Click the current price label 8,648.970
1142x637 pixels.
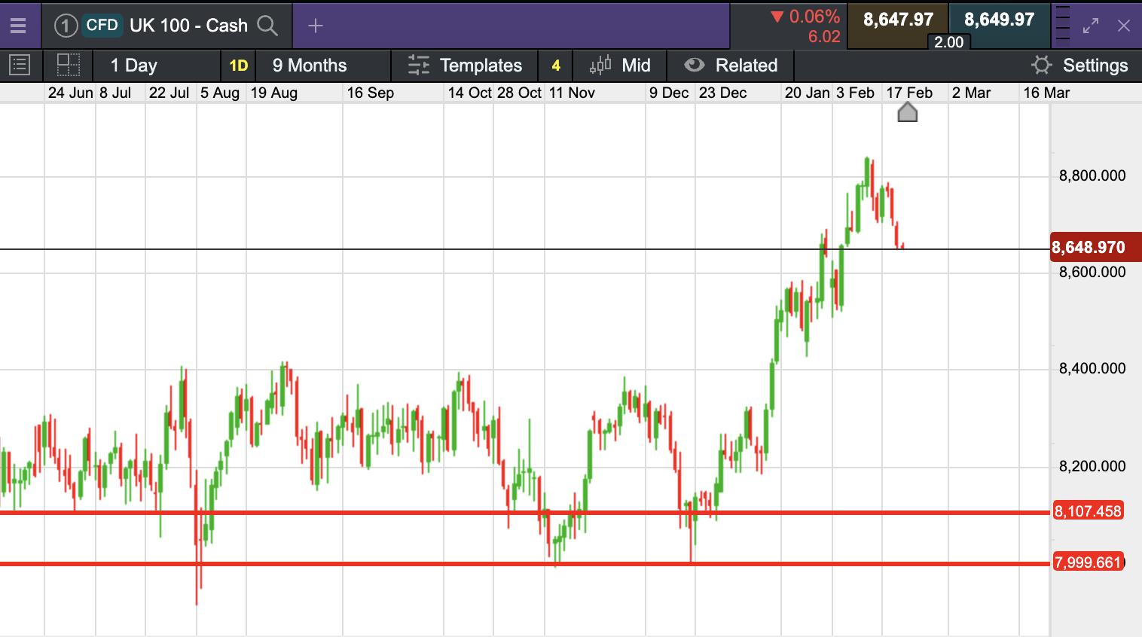click(1095, 247)
